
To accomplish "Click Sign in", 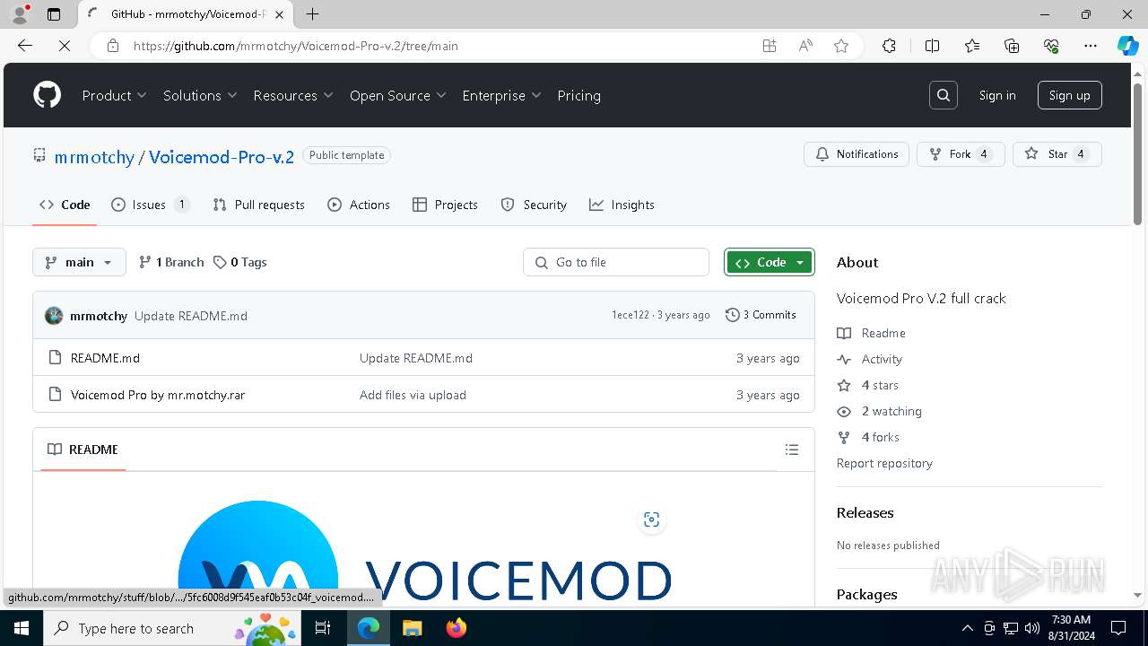I will pos(997,95).
